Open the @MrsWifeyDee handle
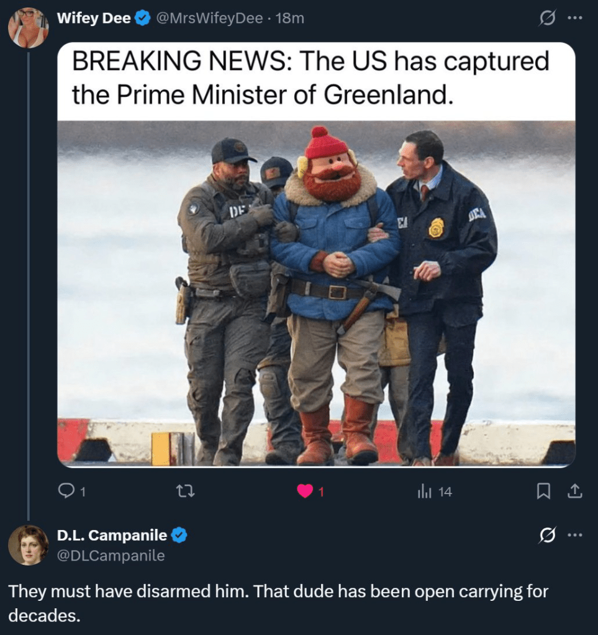The width and height of the screenshot is (598, 635). (209, 18)
